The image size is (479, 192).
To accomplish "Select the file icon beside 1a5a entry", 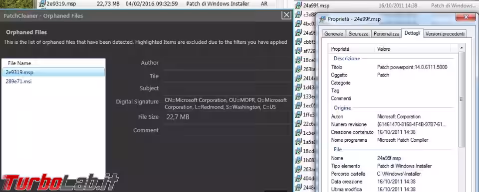I will tap(298, 142).
